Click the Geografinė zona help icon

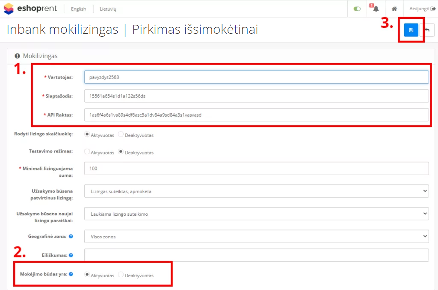pos(71,237)
